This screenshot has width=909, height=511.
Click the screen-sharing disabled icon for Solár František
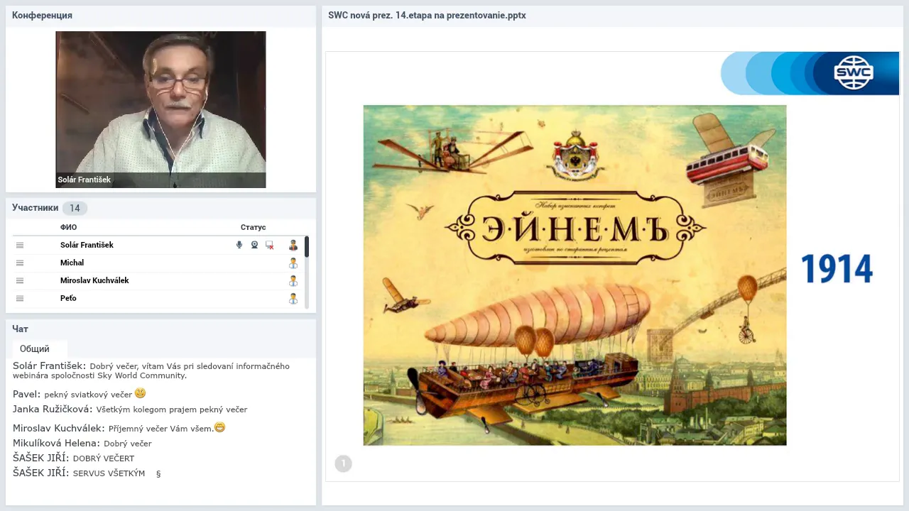click(270, 245)
